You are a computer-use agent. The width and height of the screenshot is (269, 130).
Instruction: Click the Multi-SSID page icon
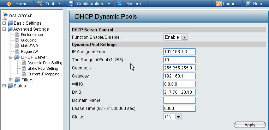pyautogui.click(x=17, y=46)
